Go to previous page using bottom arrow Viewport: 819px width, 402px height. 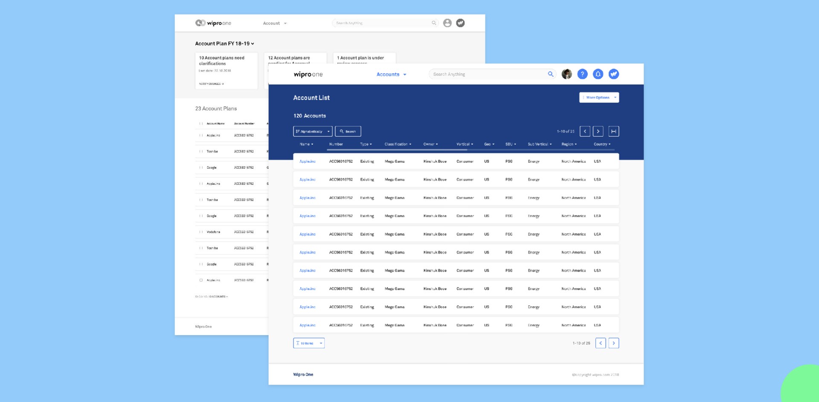point(601,343)
